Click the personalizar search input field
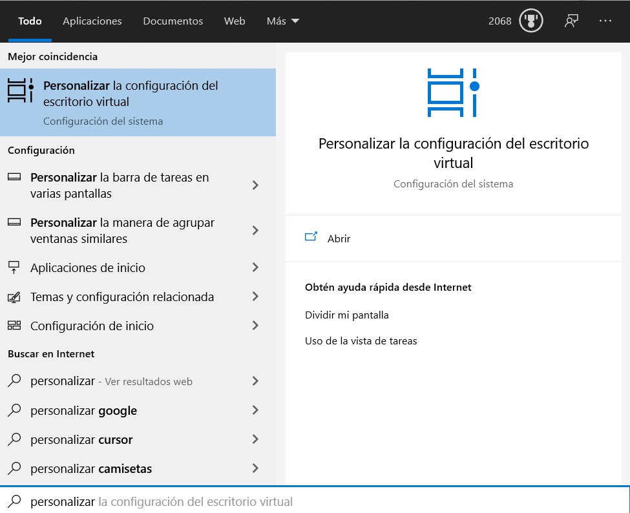Viewport: 630px width, 513px height. (315, 501)
